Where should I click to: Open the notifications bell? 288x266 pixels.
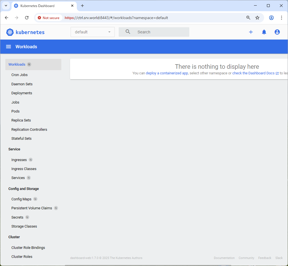(264, 32)
